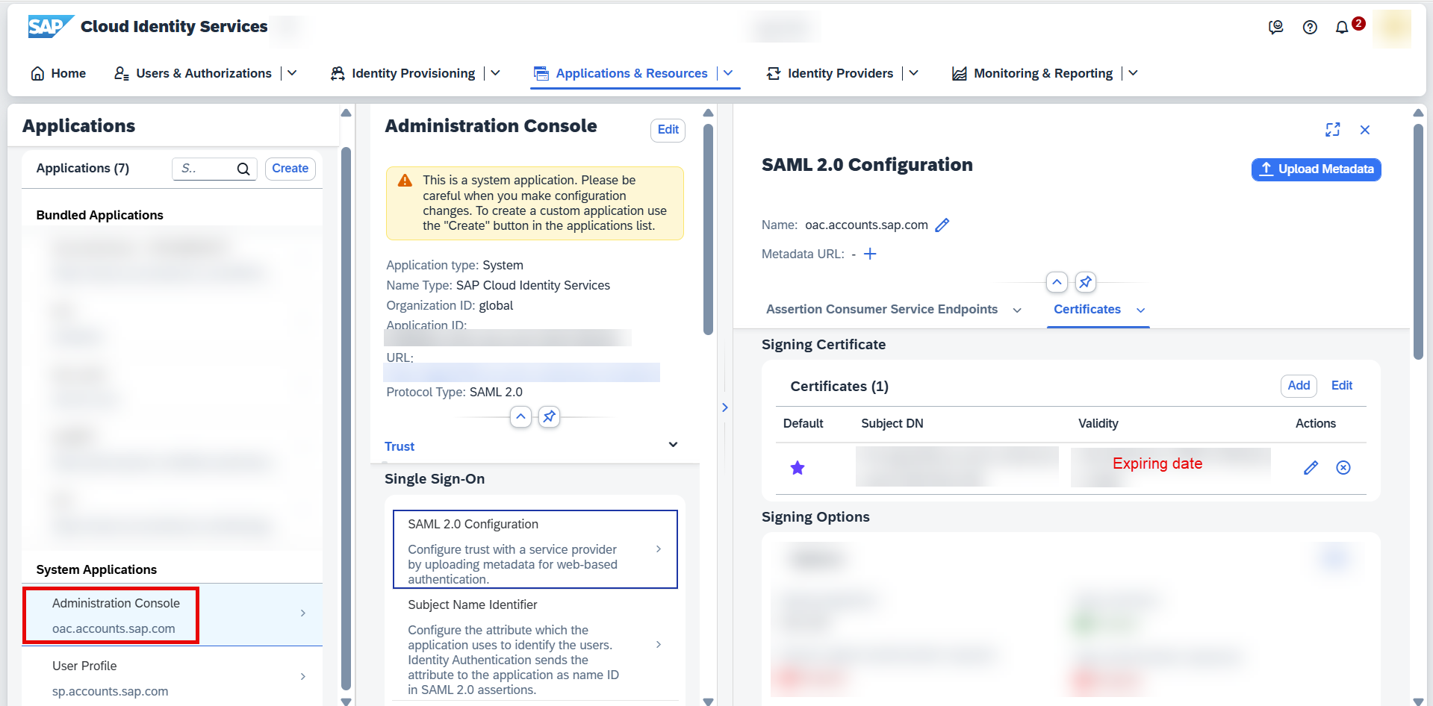Collapse the SAML configuration header
The image size is (1433, 706).
point(1057,282)
